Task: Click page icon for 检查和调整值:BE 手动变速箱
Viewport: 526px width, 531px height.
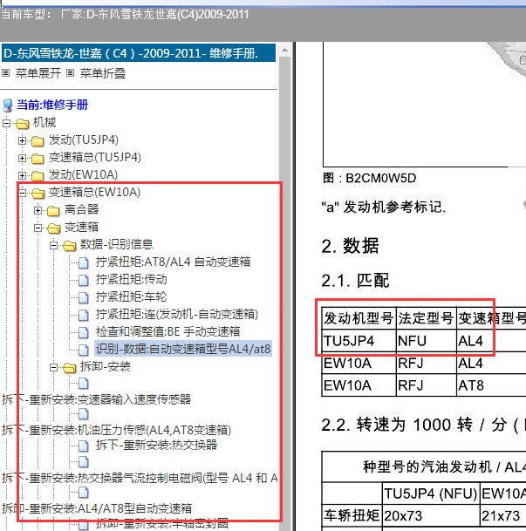Action: click(84, 332)
